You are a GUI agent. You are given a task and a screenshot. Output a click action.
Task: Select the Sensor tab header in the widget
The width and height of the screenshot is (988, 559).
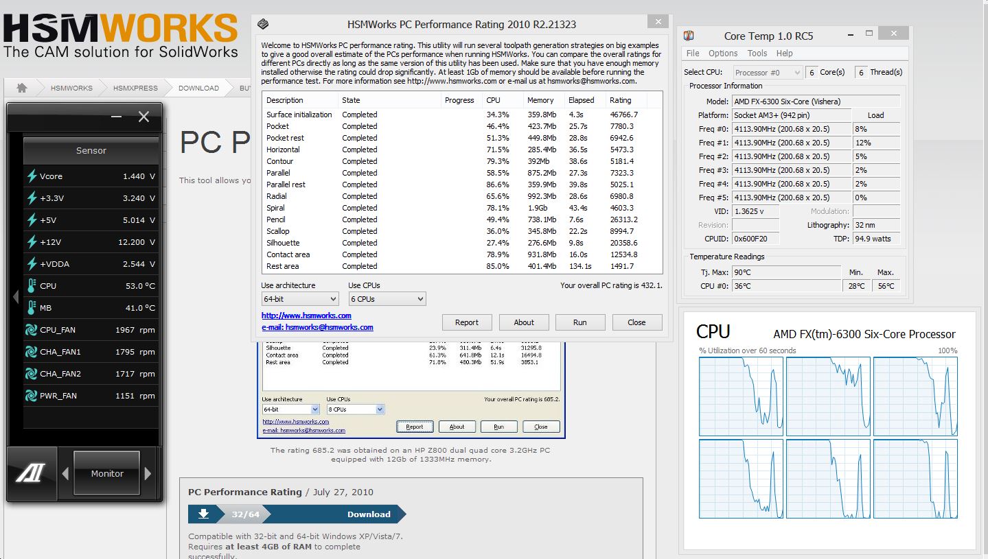click(x=91, y=151)
